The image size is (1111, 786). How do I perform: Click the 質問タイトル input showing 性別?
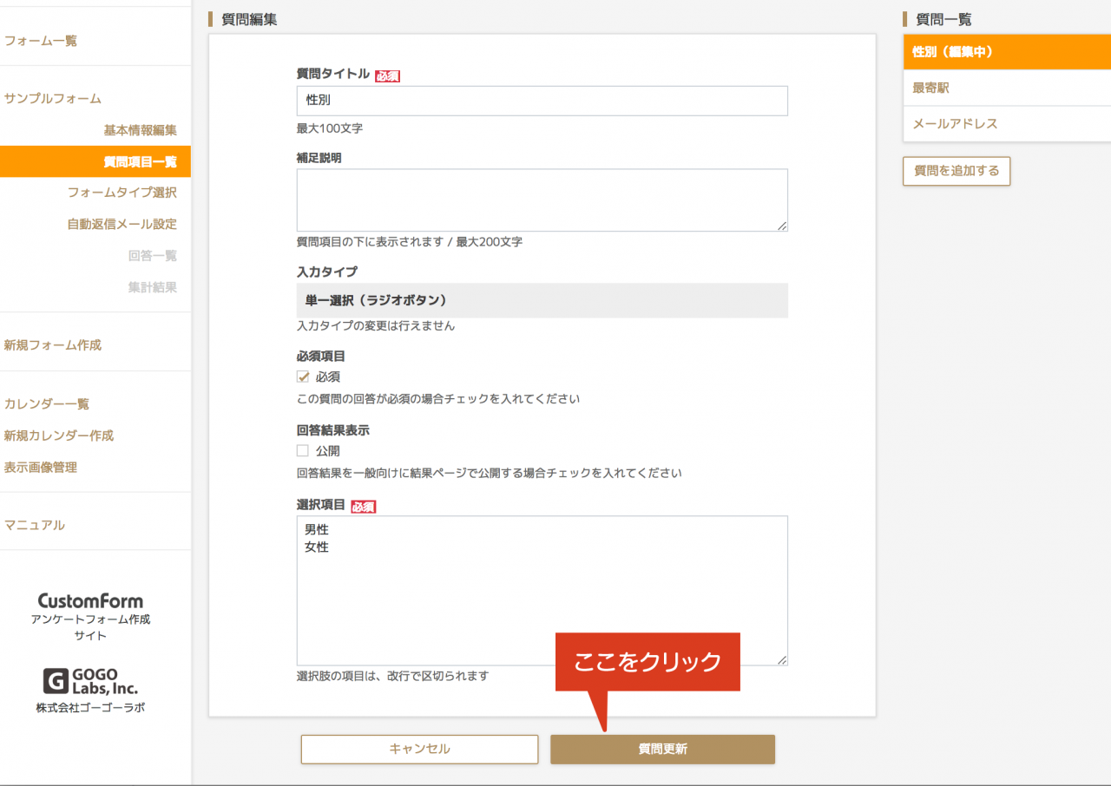(542, 101)
